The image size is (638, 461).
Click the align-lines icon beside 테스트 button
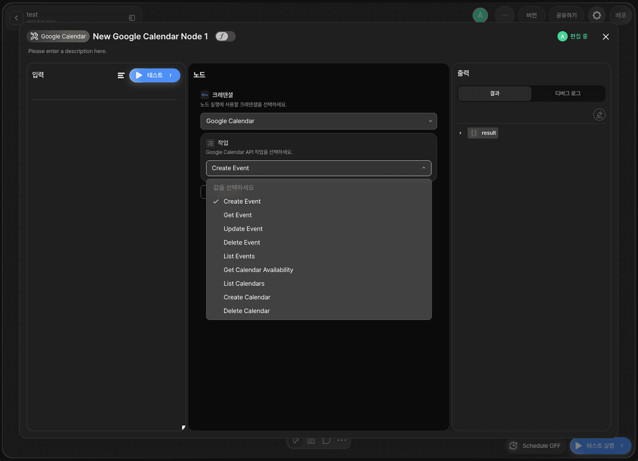pyautogui.click(x=121, y=75)
